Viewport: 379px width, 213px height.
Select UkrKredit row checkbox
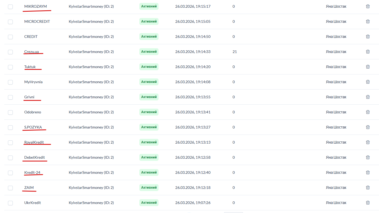click(x=10, y=203)
